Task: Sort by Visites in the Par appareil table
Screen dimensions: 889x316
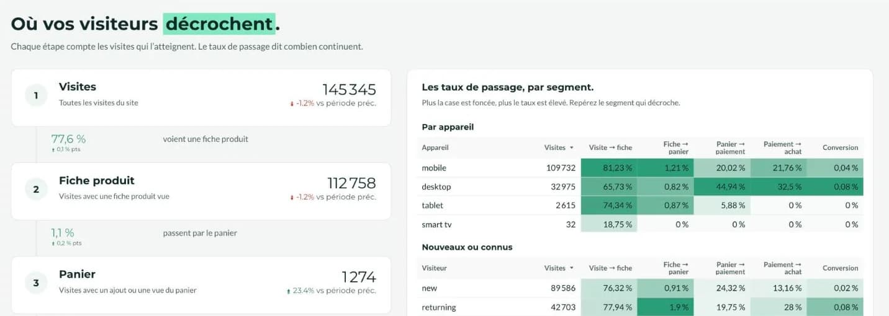Action: (x=559, y=147)
